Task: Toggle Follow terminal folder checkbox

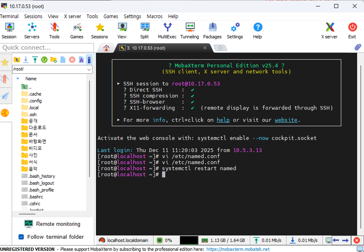Action: (x=21, y=237)
